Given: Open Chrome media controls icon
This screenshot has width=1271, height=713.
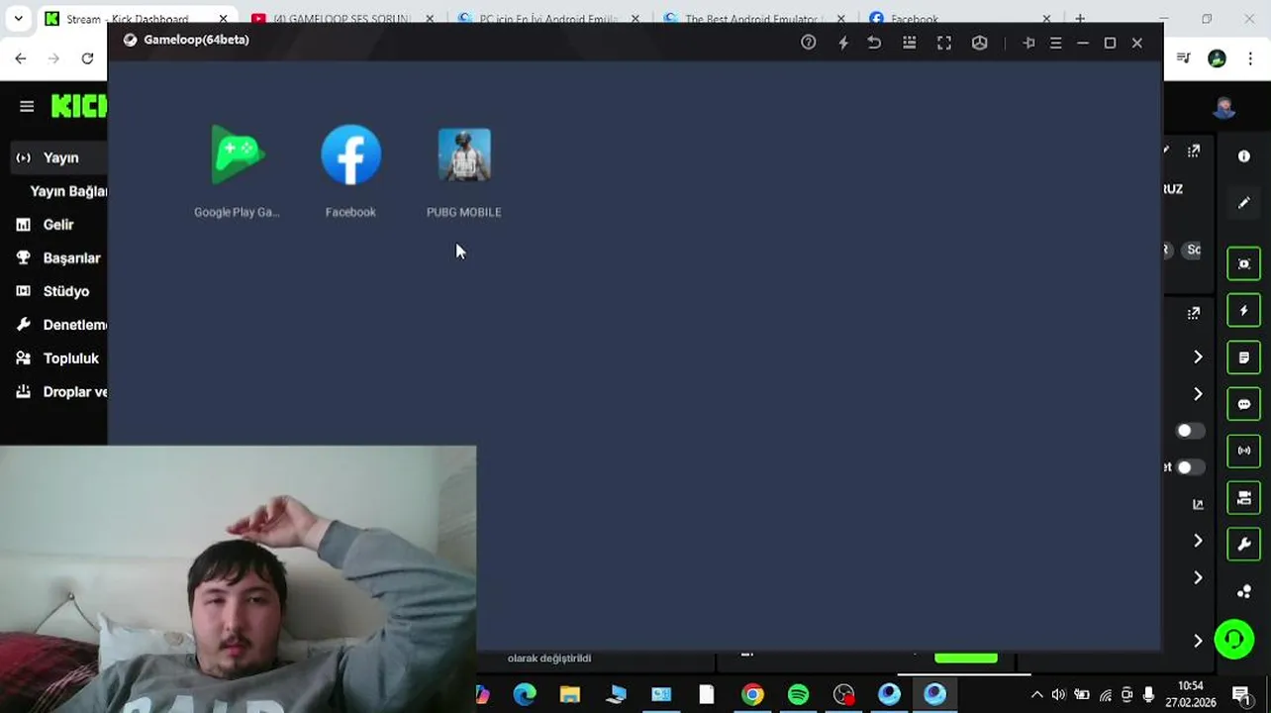Looking at the screenshot, I should (x=1184, y=58).
